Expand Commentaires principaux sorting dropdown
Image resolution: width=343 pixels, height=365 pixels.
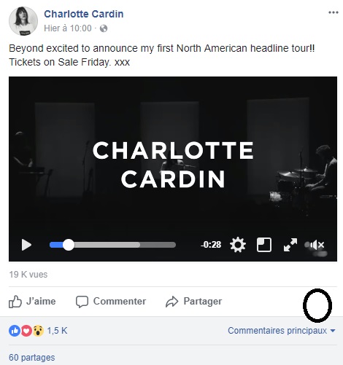(282, 331)
